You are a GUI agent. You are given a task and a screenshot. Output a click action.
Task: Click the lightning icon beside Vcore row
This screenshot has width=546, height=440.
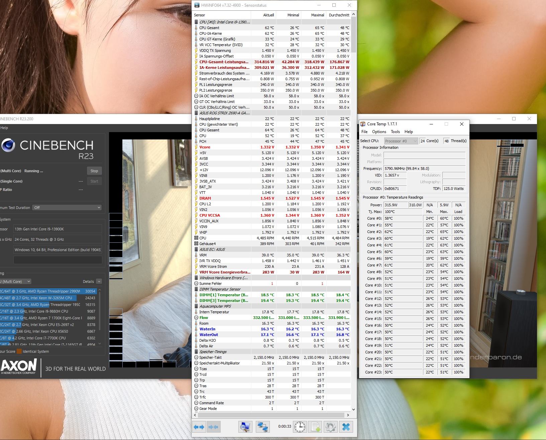click(196, 147)
